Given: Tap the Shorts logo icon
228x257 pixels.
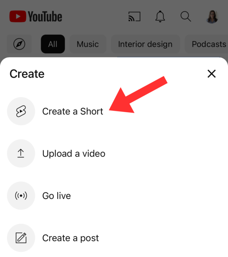Looking at the screenshot, I should pyautogui.click(x=21, y=111).
